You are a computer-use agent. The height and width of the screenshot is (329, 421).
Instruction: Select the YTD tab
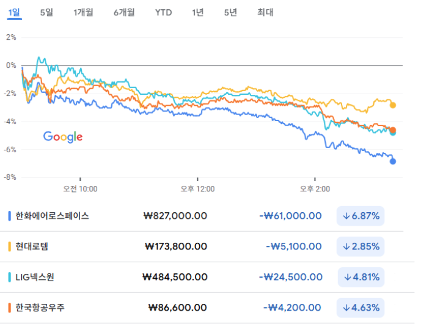pyautogui.click(x=163, y=12)
